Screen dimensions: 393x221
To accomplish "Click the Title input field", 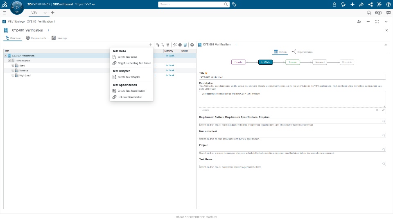I will [292, 77].
